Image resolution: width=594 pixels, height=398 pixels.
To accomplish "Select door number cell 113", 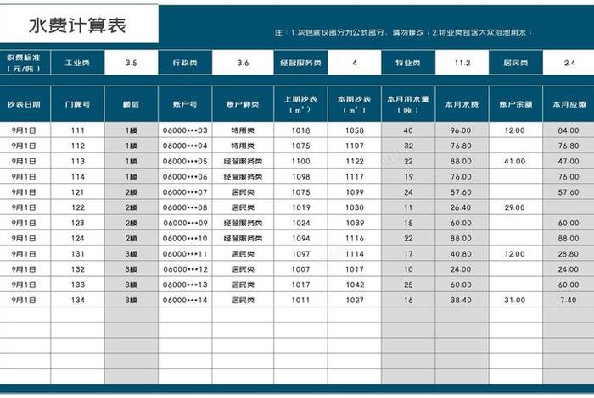I will pyautogui.click(x=78, y=161).
